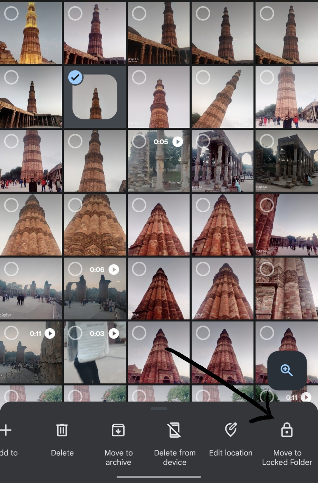
Task: Tap the floating zoom magnifier button
Action: coord(287,370)
